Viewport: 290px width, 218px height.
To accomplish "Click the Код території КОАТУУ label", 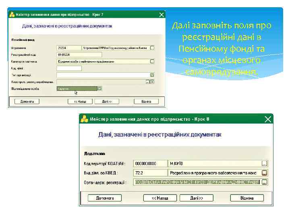I will pos(104,163).
